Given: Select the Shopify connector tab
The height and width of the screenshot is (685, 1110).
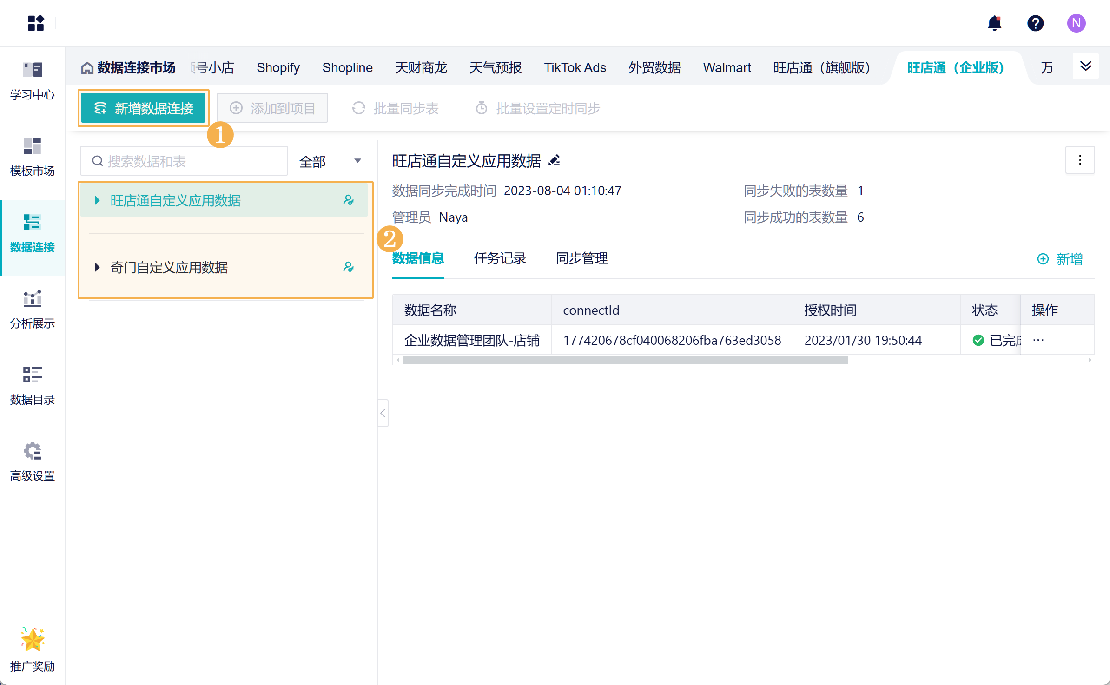Looking at the screenshot, I should tap(278, 68).
